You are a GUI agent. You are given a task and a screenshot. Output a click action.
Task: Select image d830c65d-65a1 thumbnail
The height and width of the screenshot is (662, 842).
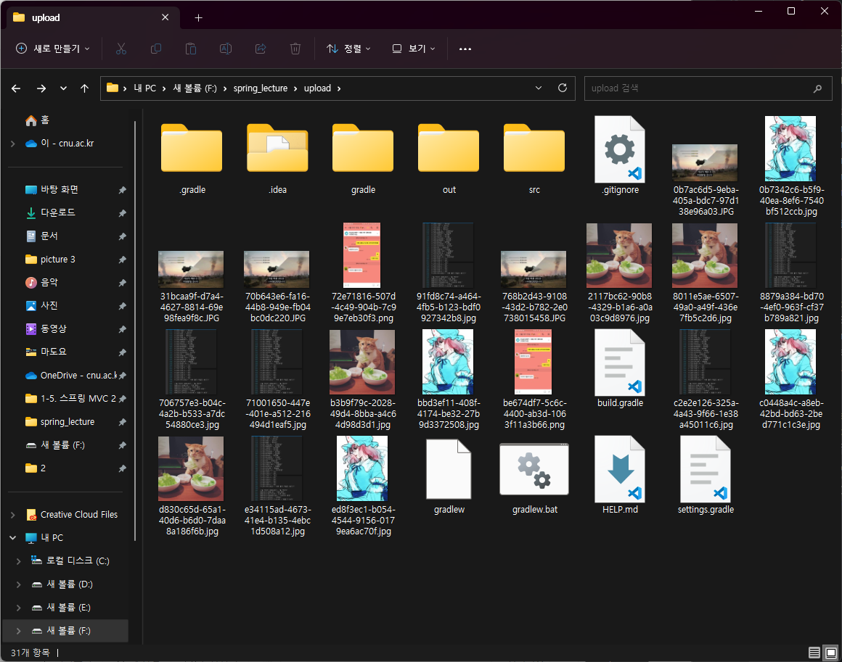click(191, 468)
